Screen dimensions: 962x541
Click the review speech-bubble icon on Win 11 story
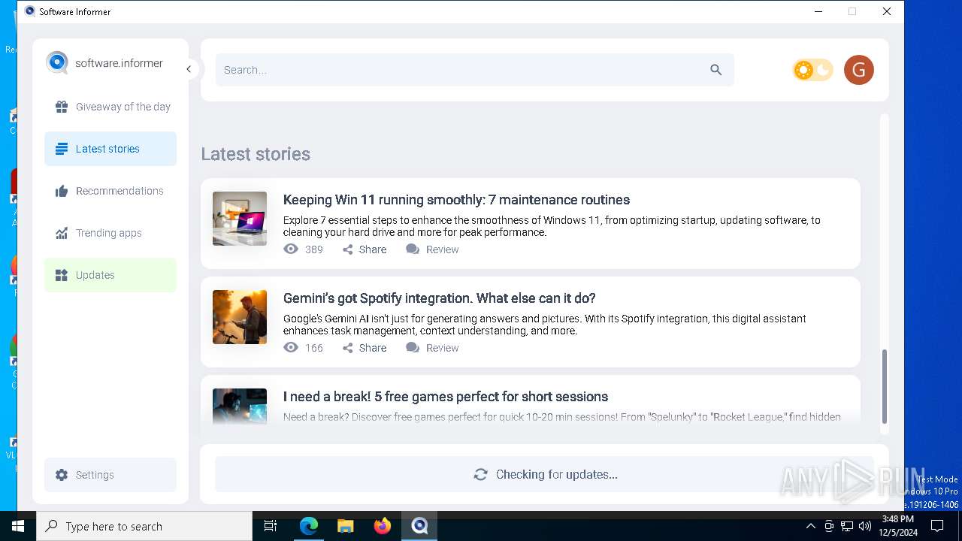(x=413, y=249)
